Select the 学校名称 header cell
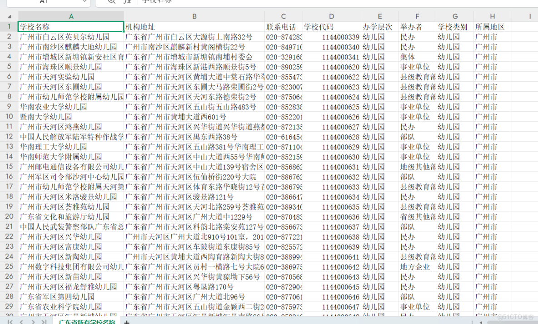 [71, 27]
